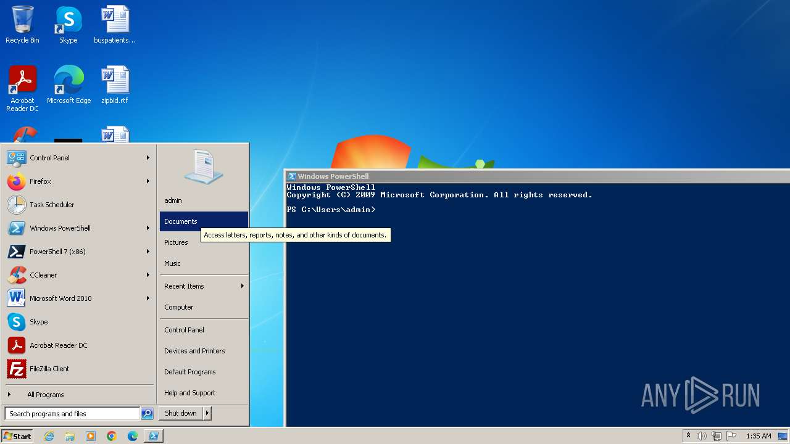Click the PowerShell window's title bar icon
Screen dimensions: 790x444
point(292,176)
